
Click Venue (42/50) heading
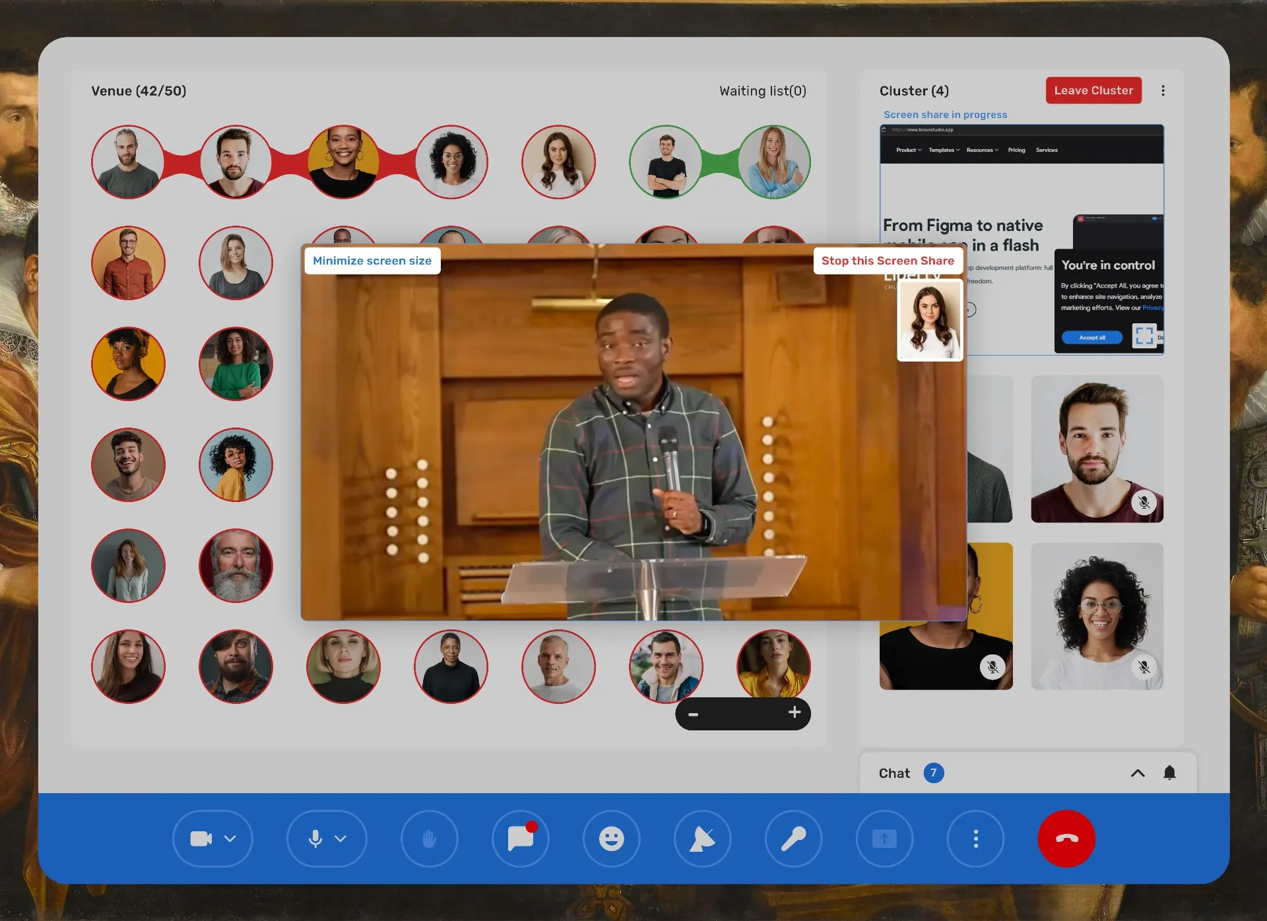(x=139, y=91)
